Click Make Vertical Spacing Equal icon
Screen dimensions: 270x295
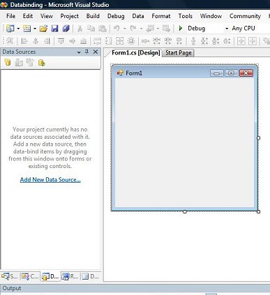point(193,41)
